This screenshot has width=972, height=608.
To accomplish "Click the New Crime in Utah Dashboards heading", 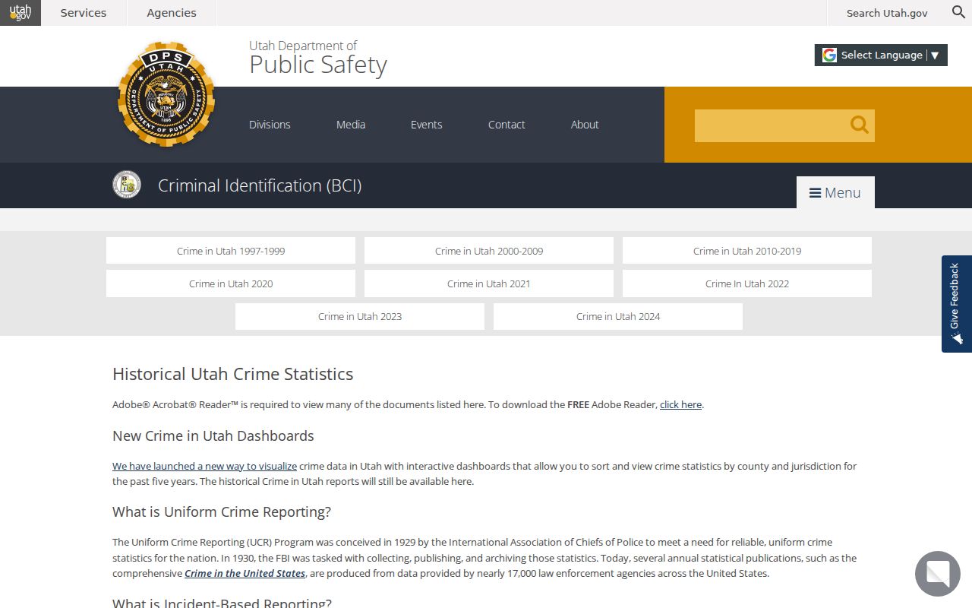I will (213, 435).
